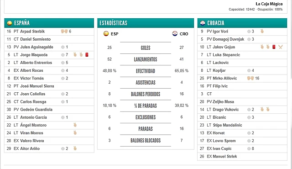Click the saves hands icon for Mirko Alilovic
The image size is (292, 169).
point(250,78)
